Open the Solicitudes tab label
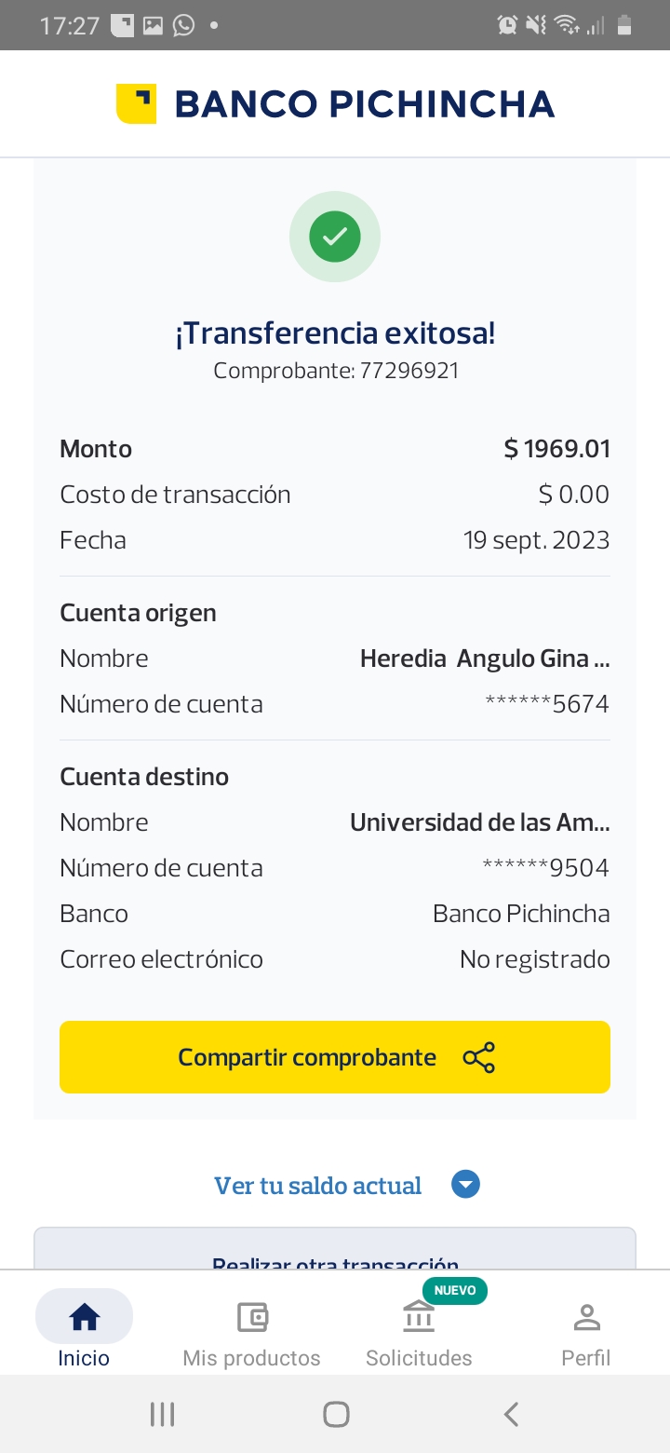Viewport: 670px width, 1453px height. (x=419, y=1358)
